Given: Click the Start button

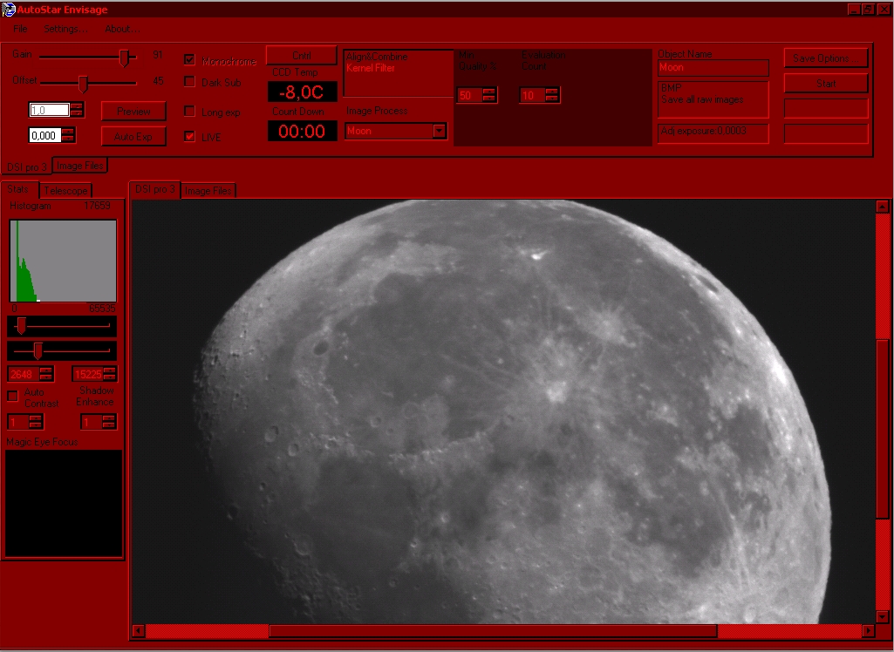Looking at the screenshot, I should (826, 83).
